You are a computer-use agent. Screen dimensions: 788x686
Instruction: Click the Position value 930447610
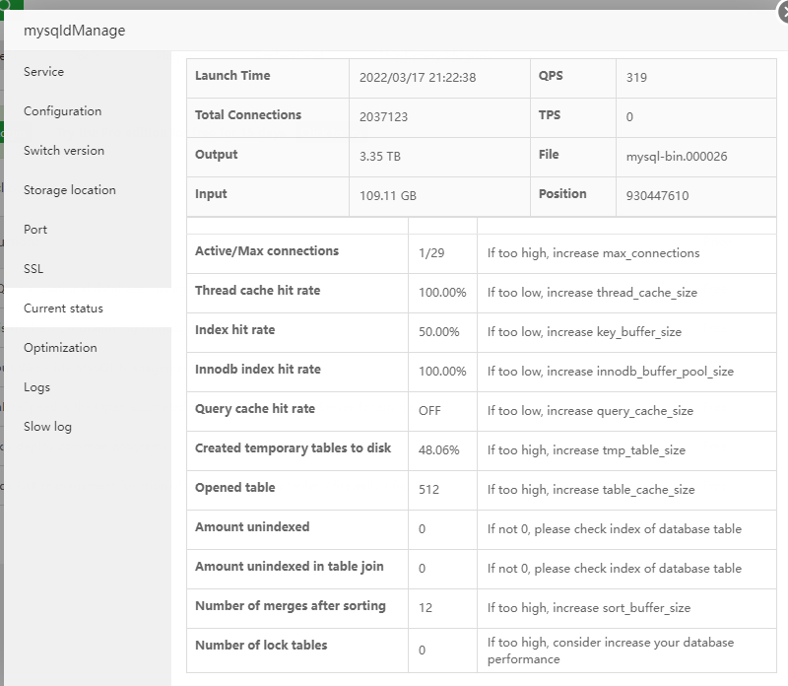coord(657,196)
